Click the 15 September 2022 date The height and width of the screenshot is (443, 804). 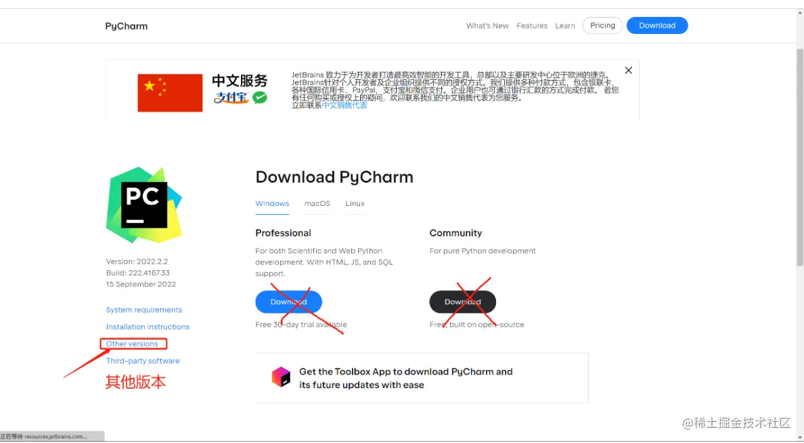tap(141, 284)
